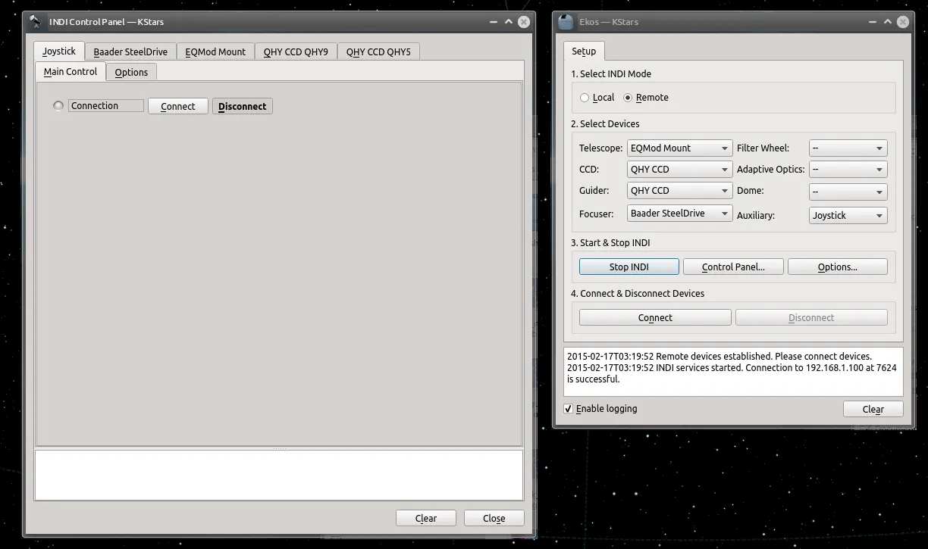Click the Stop INDI button
928x549 pixels.
click(629, 267)
